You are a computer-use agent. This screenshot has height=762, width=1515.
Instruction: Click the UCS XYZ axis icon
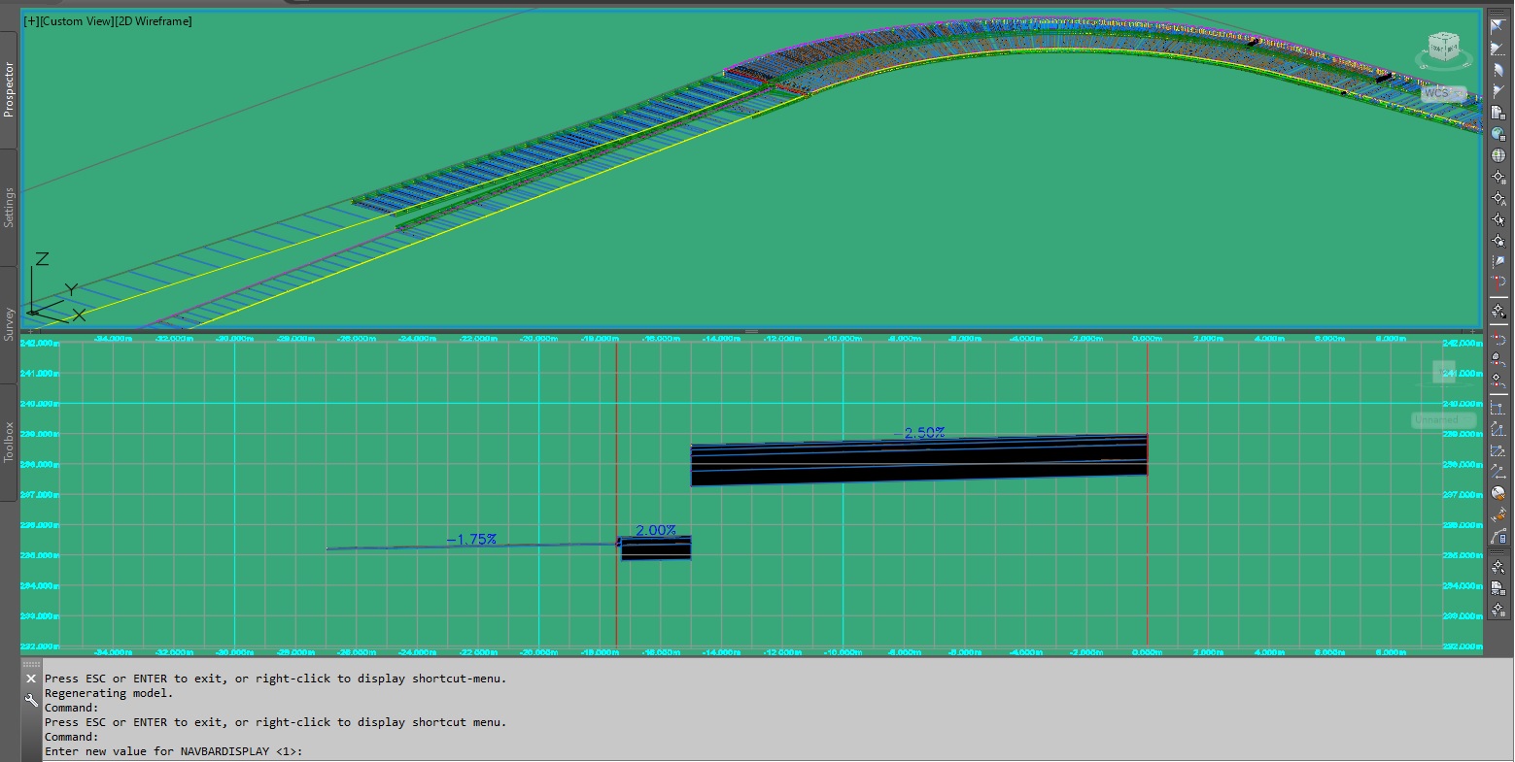coord(55,288)
